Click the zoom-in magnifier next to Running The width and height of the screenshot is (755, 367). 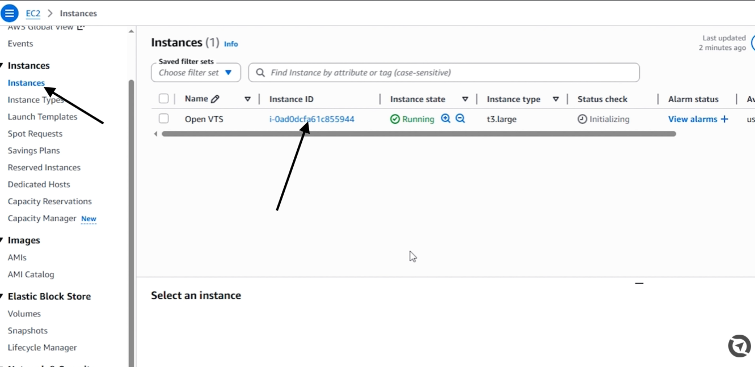coord(446,119)
